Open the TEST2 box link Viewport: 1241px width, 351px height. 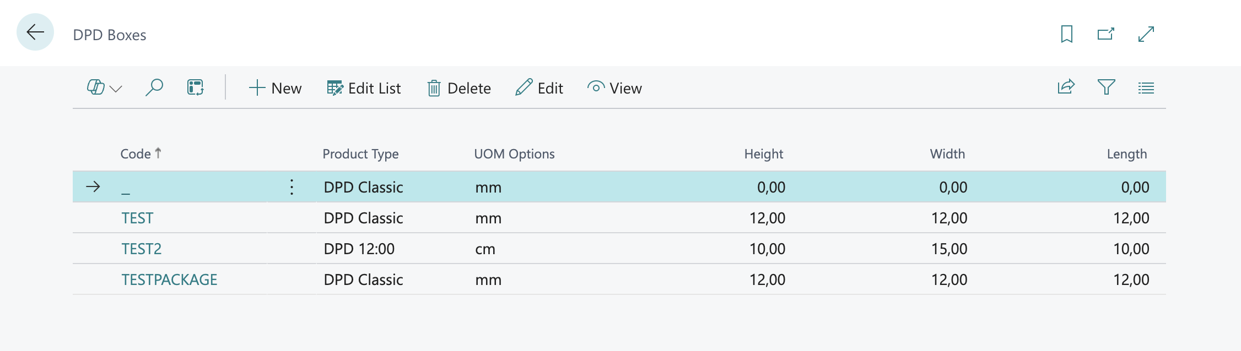[x=142, y=249]
